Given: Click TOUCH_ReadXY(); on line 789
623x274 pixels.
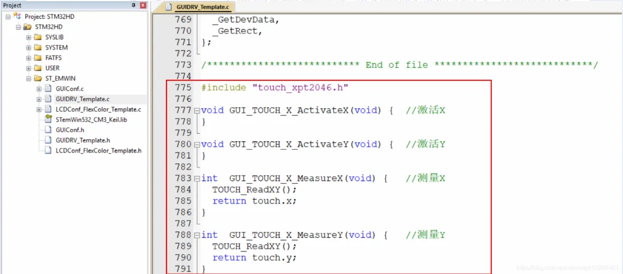Looking at the screenshot, I should coord(255,246).
